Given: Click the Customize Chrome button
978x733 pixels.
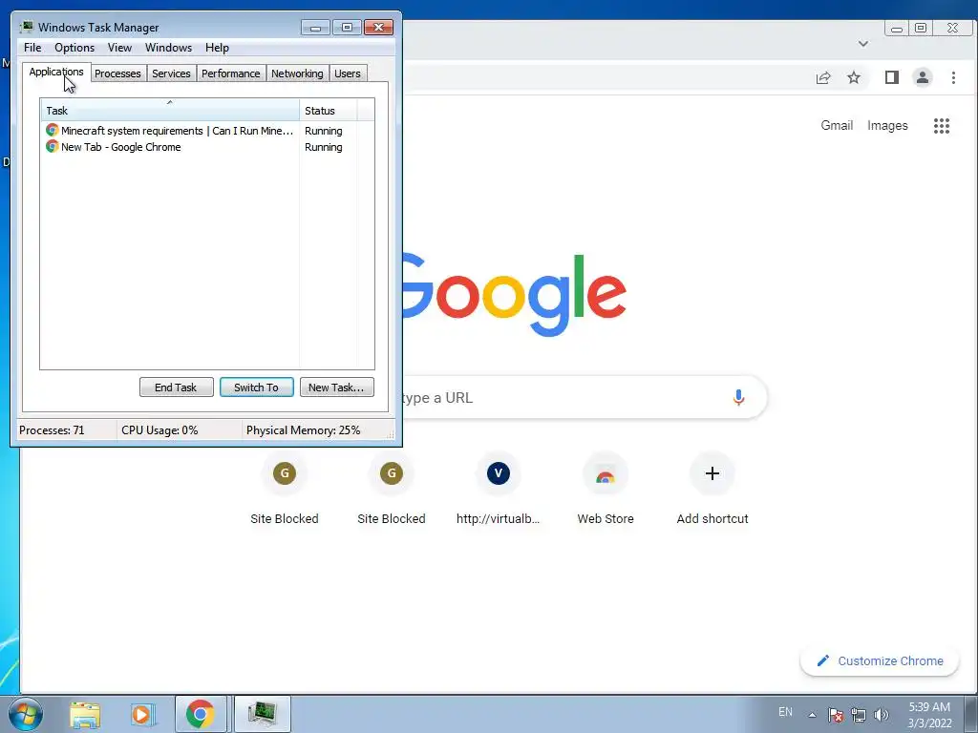Looking at the screenshot, I should point(880,660).
